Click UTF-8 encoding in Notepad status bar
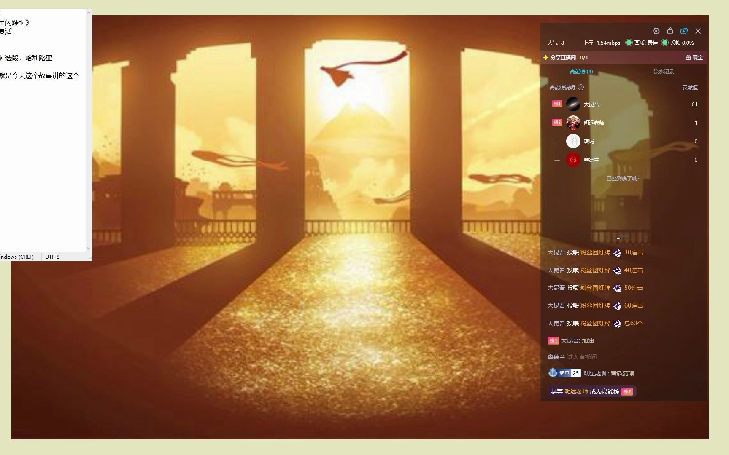Screen dimensions: 729x455 pos(52,257)
